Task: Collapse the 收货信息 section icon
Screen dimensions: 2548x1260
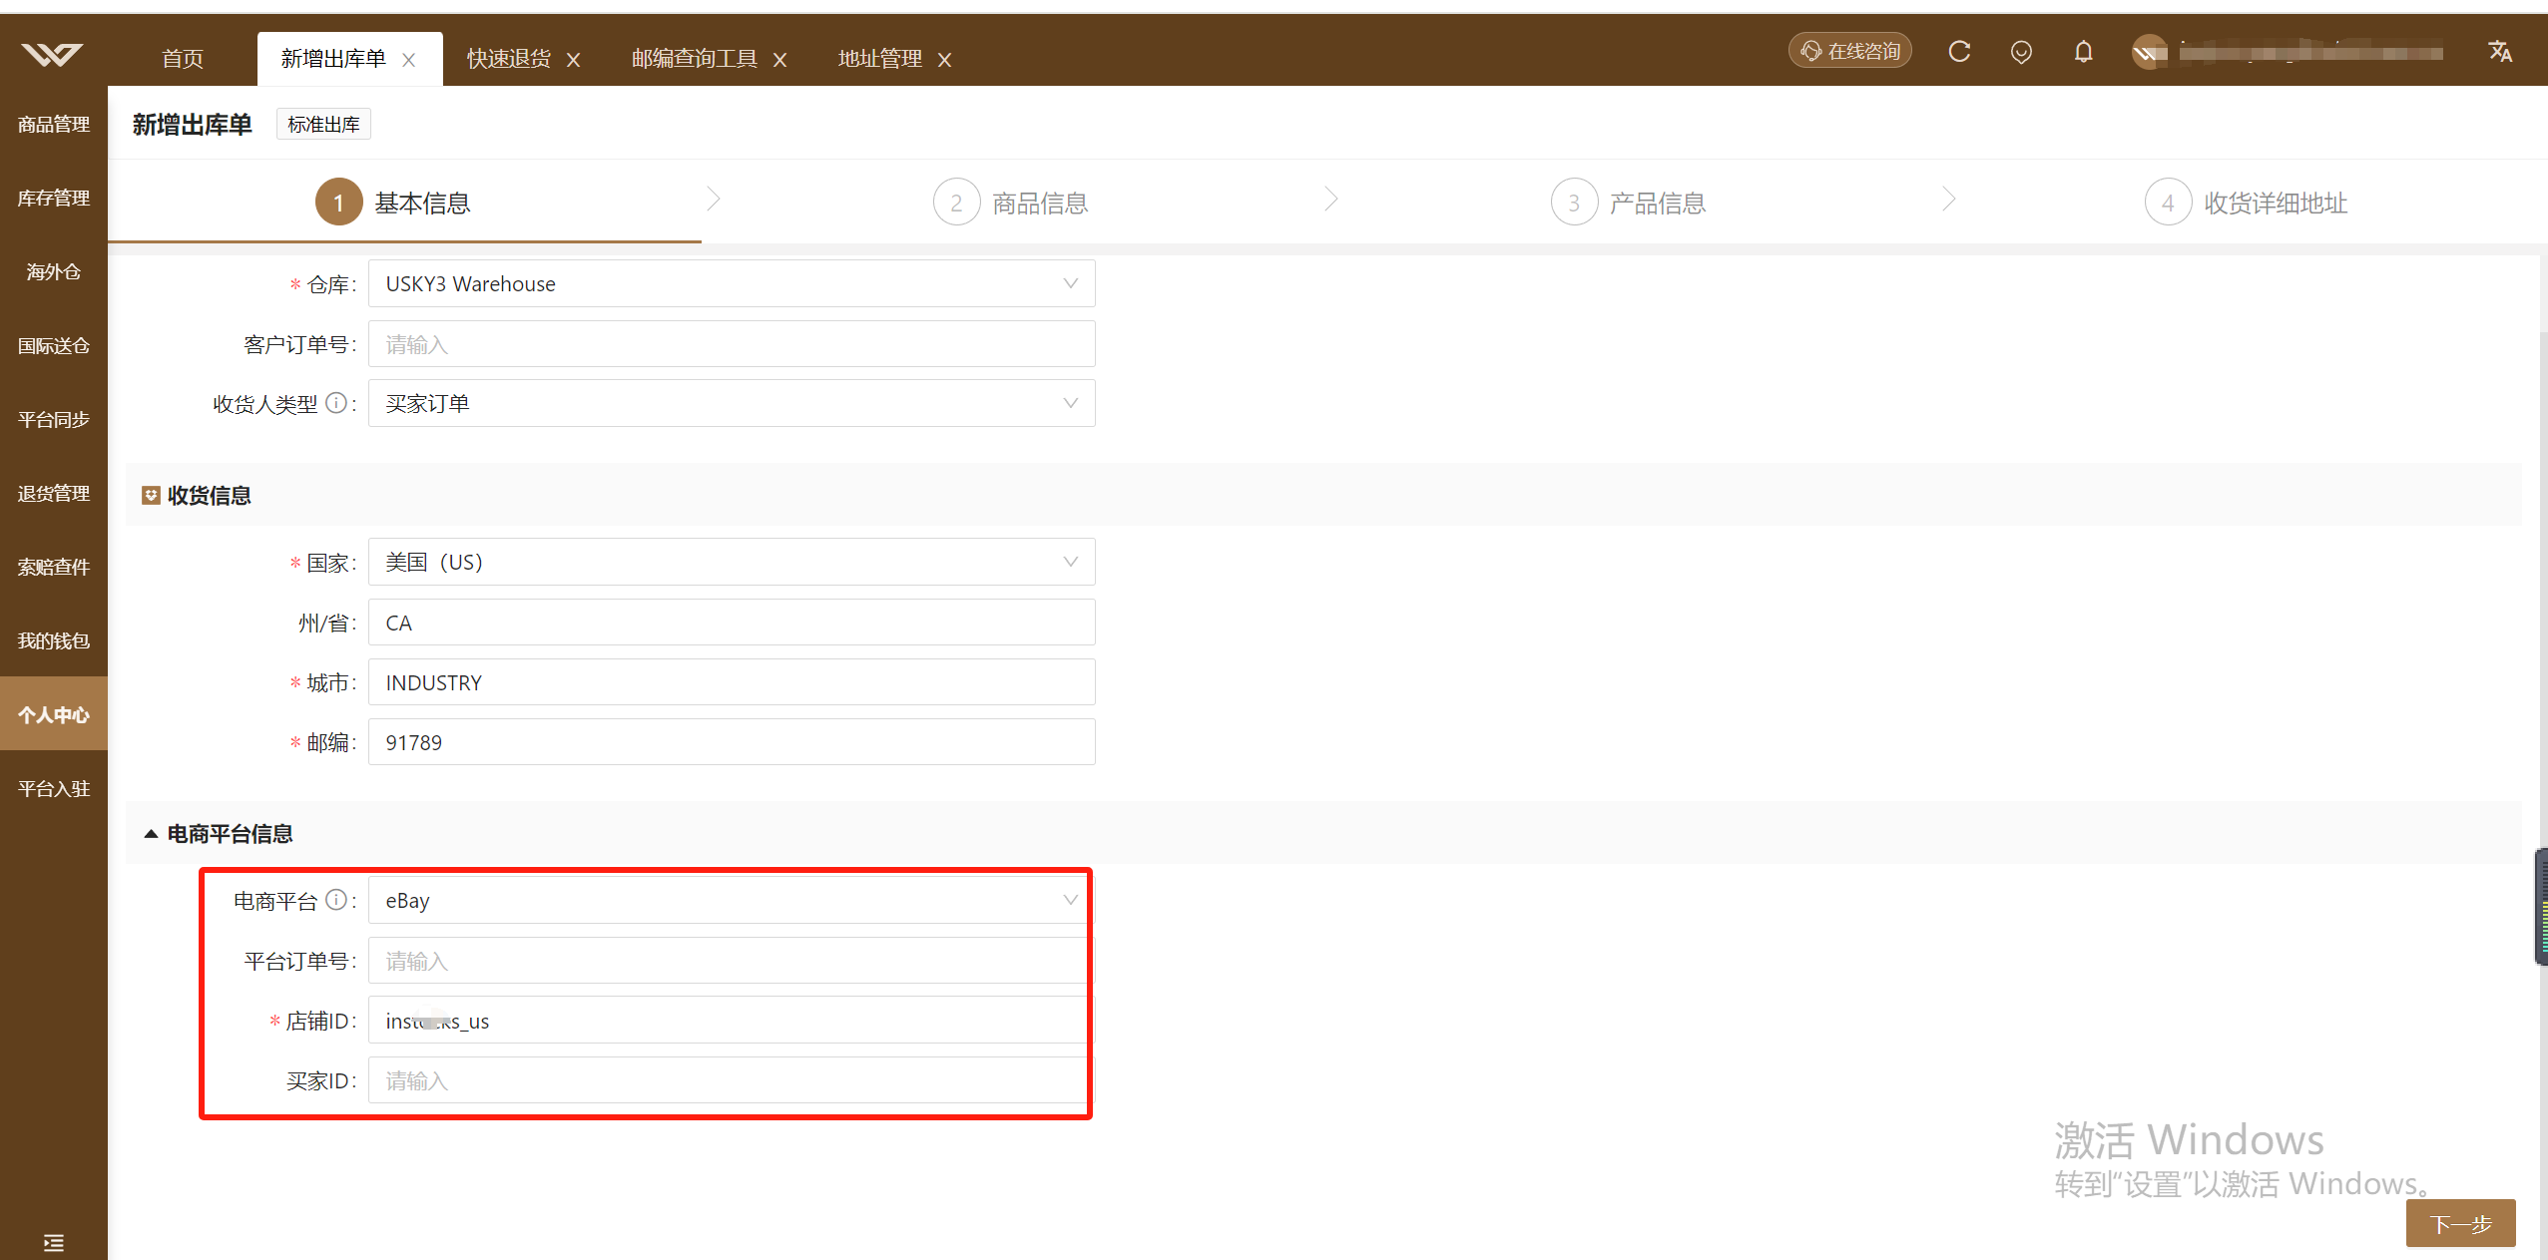Action: pyautogui.click(x=151, y=495)
